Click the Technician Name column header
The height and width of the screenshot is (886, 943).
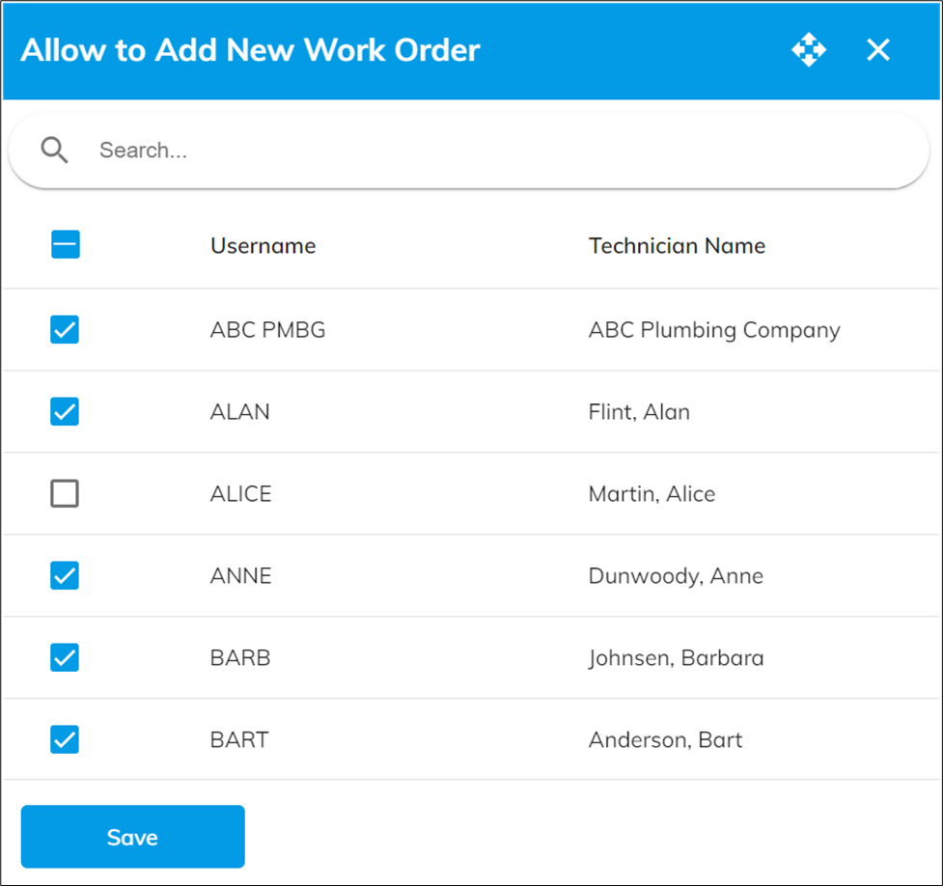pos(677,245)
